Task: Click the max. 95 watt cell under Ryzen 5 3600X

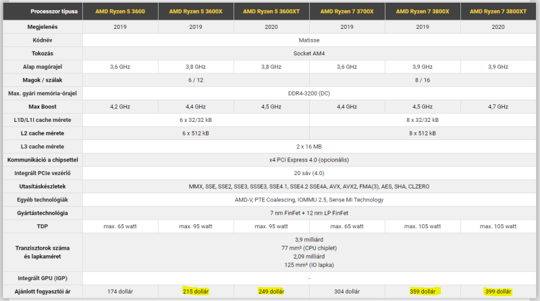Action: [x=196, y=226]
